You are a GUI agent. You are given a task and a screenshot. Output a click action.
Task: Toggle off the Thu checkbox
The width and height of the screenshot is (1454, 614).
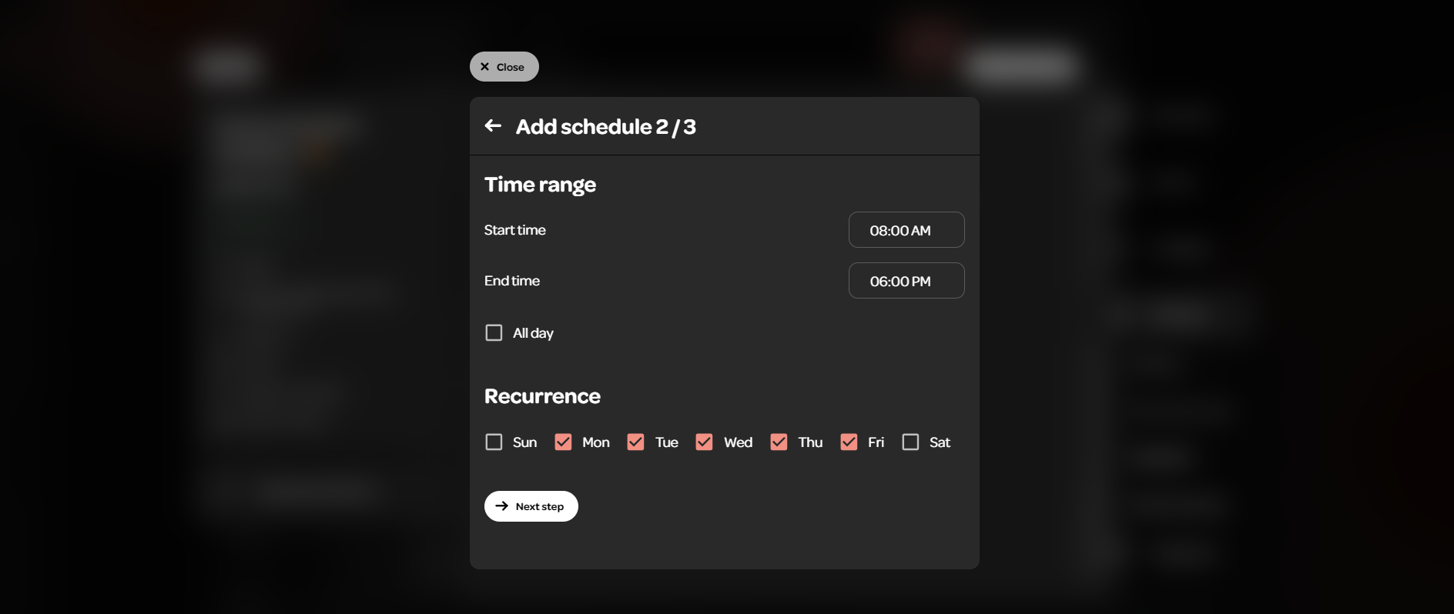point(779,442)
